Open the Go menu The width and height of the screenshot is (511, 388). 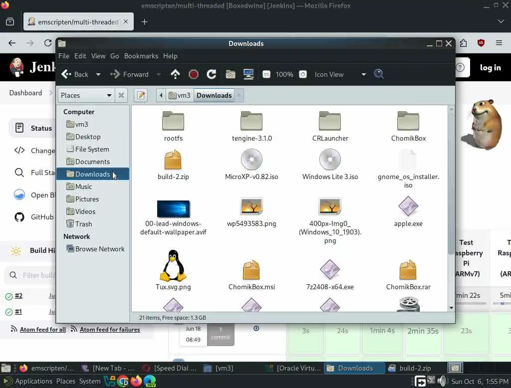point(114,56)
